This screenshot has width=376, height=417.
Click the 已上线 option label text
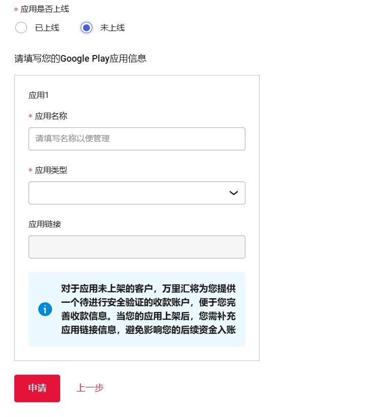point(47,28)
